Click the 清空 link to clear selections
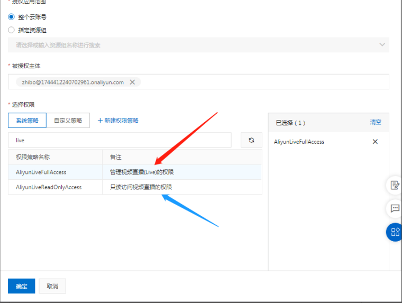402x303 pixels. [376, 122]
